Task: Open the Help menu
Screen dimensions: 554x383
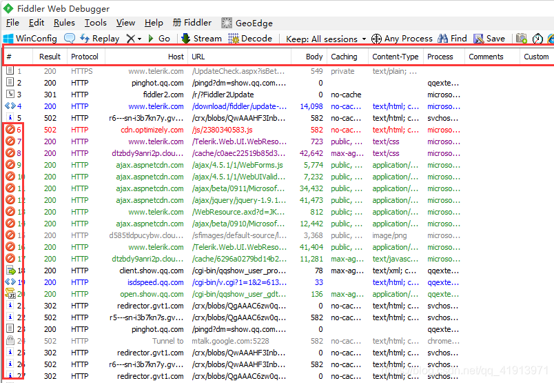Action: pyautogui.click(x=154, y=23)
